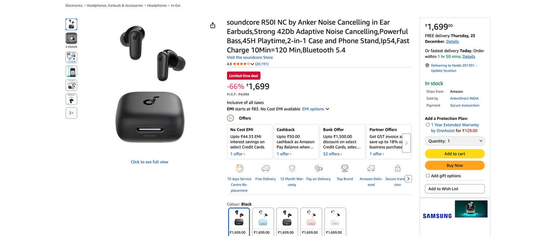Click the share icon beside product image
Image resolution: width=550 pixels, height=236 pixels.
213,25
